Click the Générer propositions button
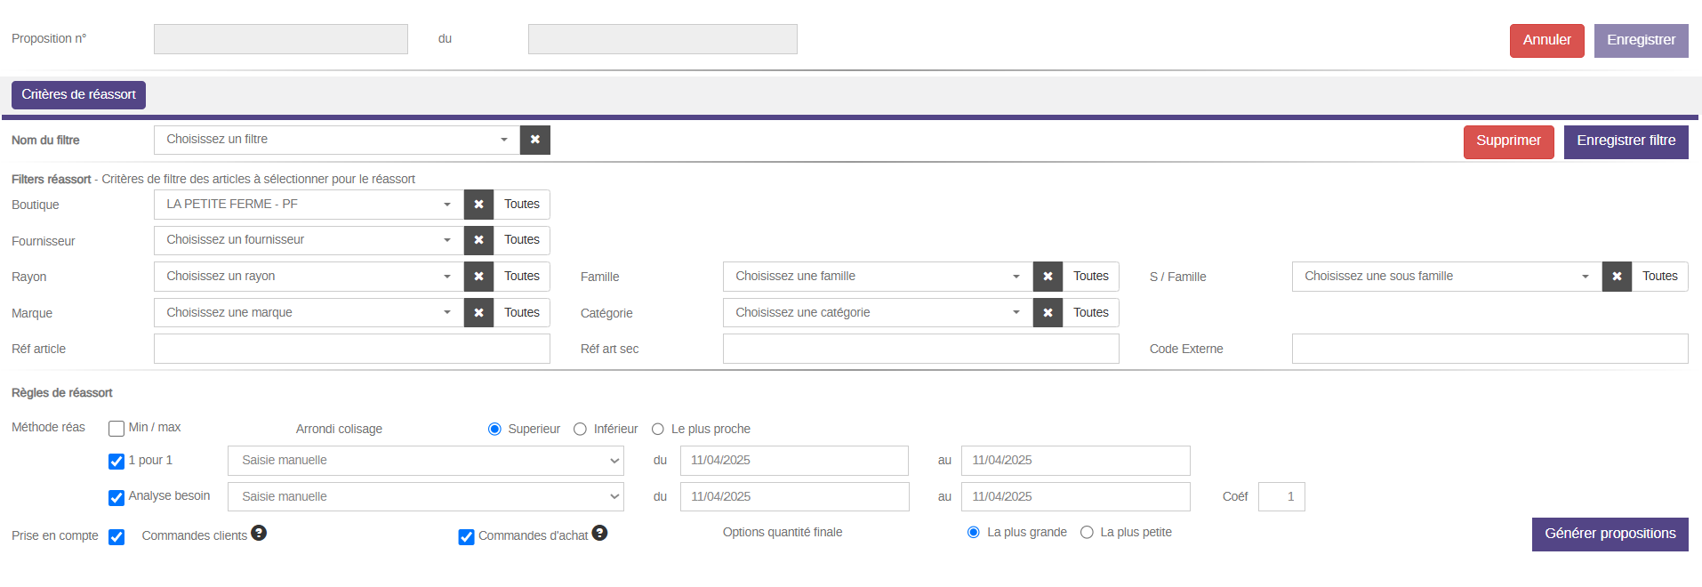The image size is (1702, 587). 1610,534
